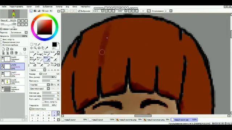This screenshot has width=232, height=130.
Task: Open the brush texture dropdown
Action: pyautogui.click(x=48, y=88)
